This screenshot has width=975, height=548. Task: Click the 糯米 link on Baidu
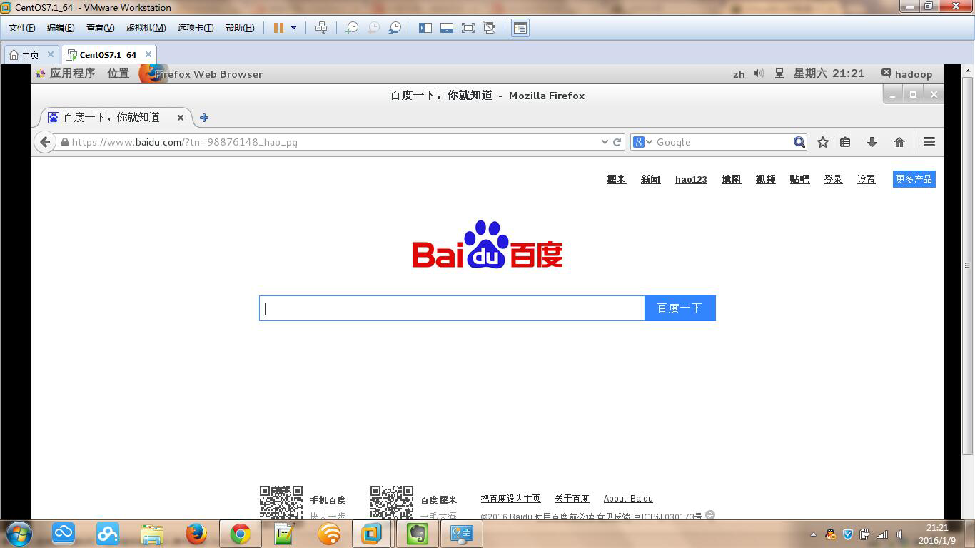pos(616,179)
